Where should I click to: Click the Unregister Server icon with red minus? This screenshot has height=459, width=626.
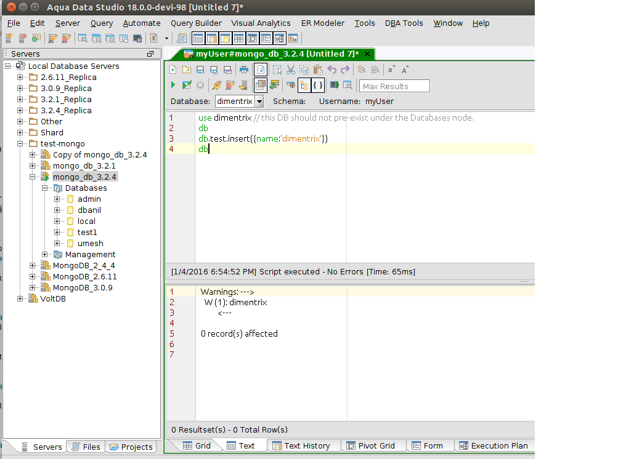(x=22, y=38)
